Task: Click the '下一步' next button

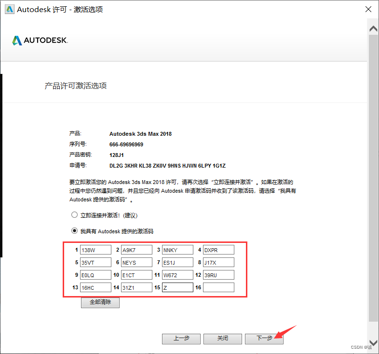Action: click(264, 339)
